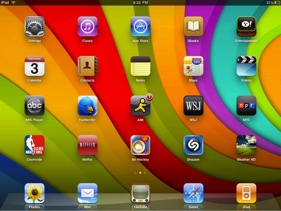Open the Calendar app
This screenshot has width=281, height=211.
pos(34,66)
